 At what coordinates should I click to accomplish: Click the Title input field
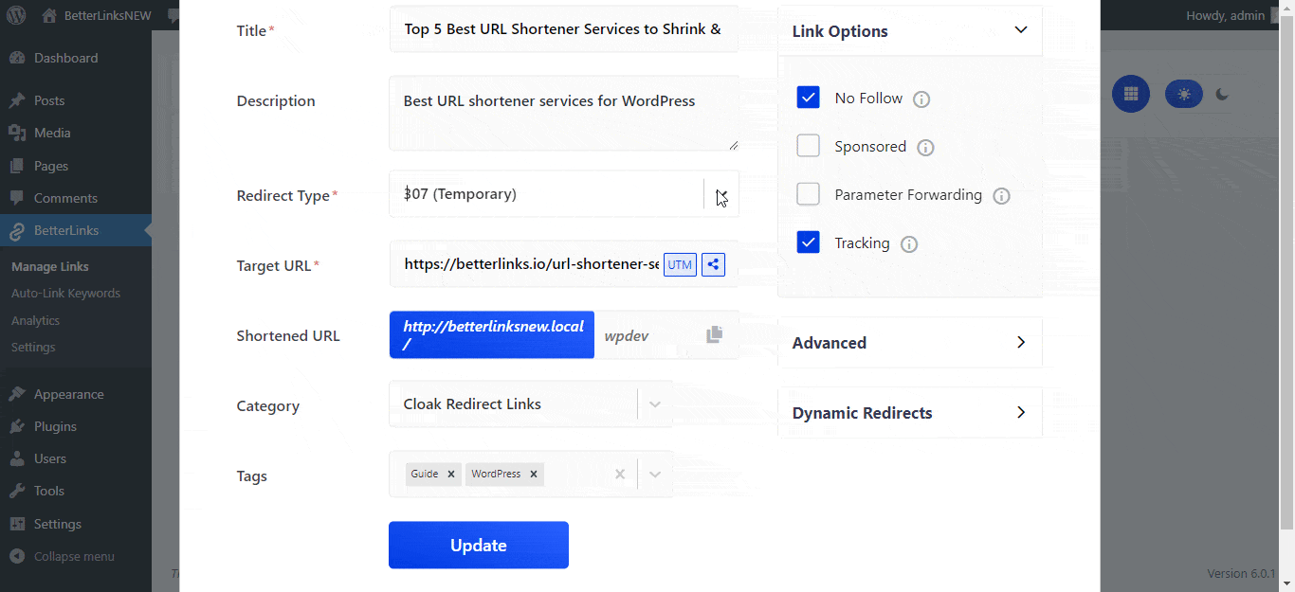click(x=563, y=29)
